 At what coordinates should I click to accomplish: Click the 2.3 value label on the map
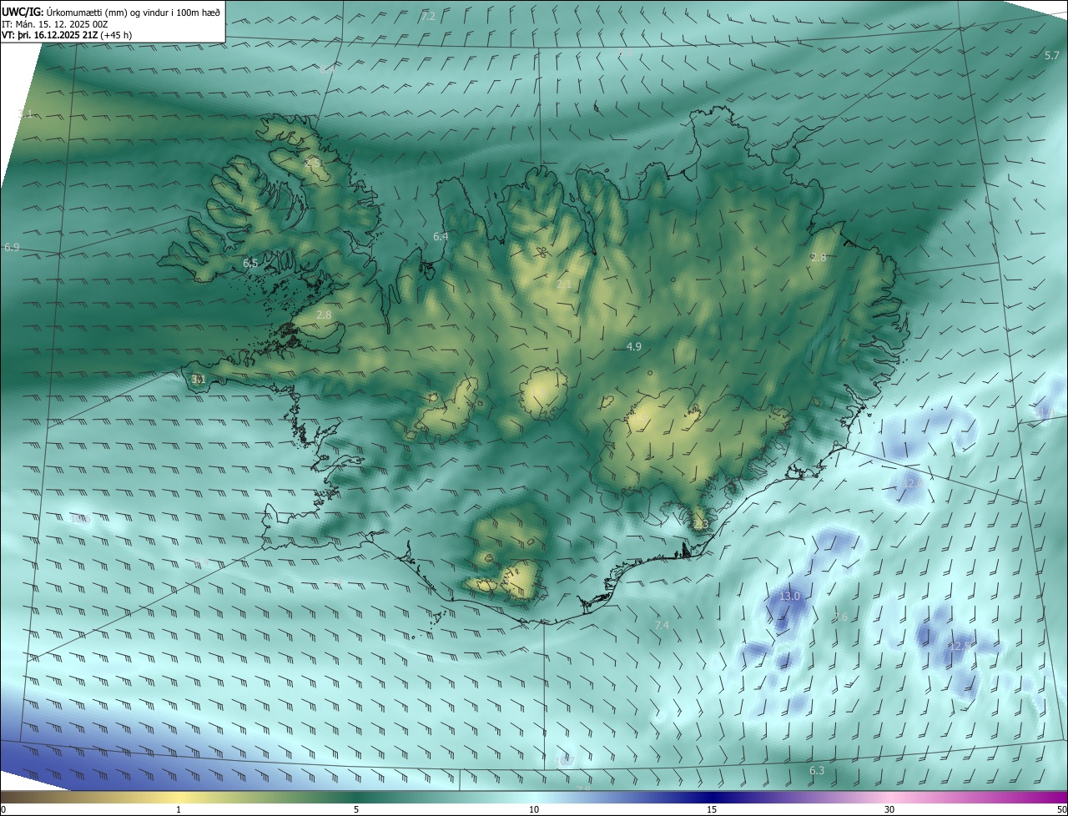click(x=700, y=525)
